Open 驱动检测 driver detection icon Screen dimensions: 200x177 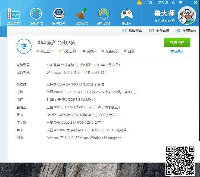(x=59, y=16)
